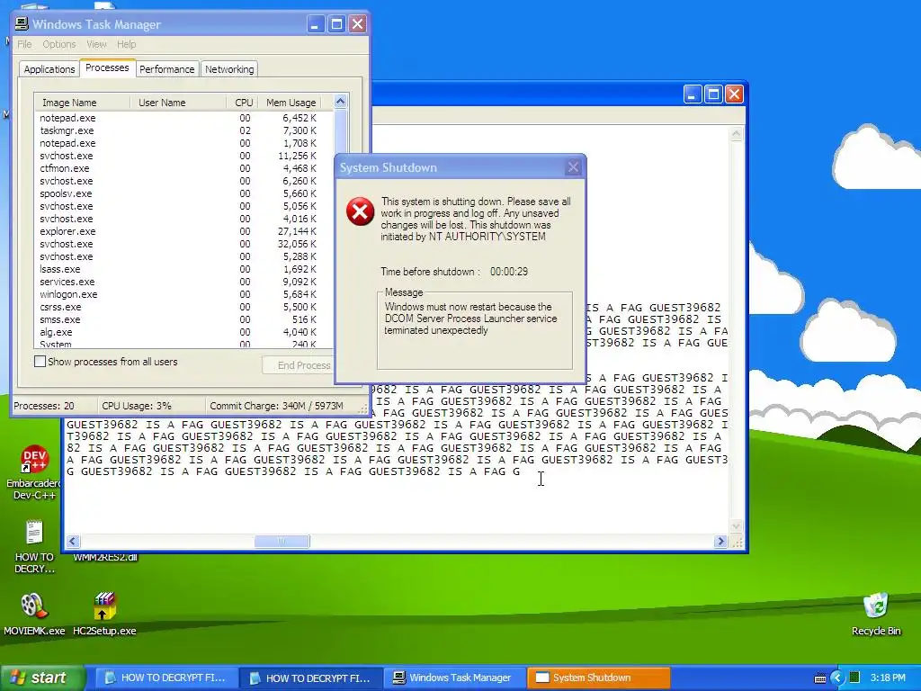Sort processes by User Name column
The image size is (921, 691).
(x=178, y=103)
